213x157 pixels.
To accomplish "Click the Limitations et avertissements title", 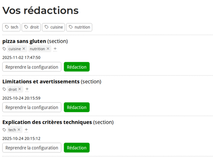I will pos(41,82).
